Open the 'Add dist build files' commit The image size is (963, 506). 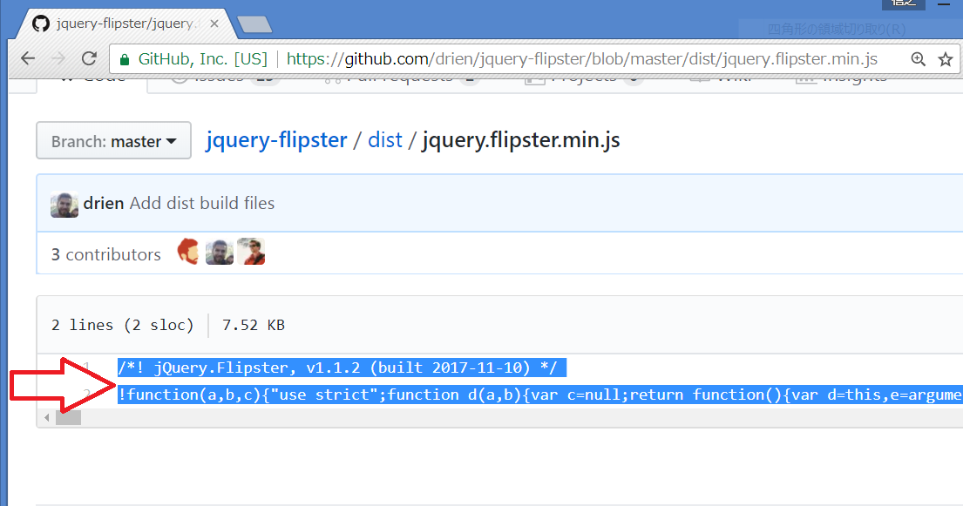[202, 203]
